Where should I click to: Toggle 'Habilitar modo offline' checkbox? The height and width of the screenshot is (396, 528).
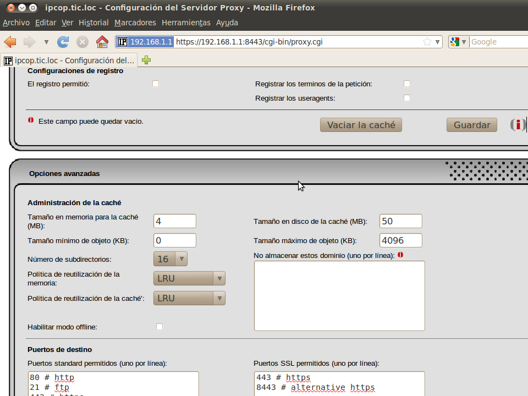pyautogui.click(x=159, y=327)
